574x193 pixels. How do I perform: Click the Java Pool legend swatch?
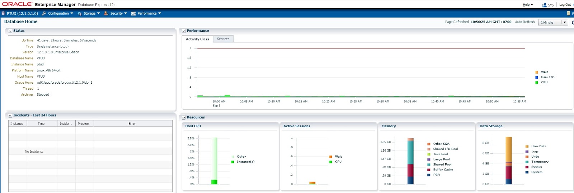pyautogui.click(x=429, y=154)
